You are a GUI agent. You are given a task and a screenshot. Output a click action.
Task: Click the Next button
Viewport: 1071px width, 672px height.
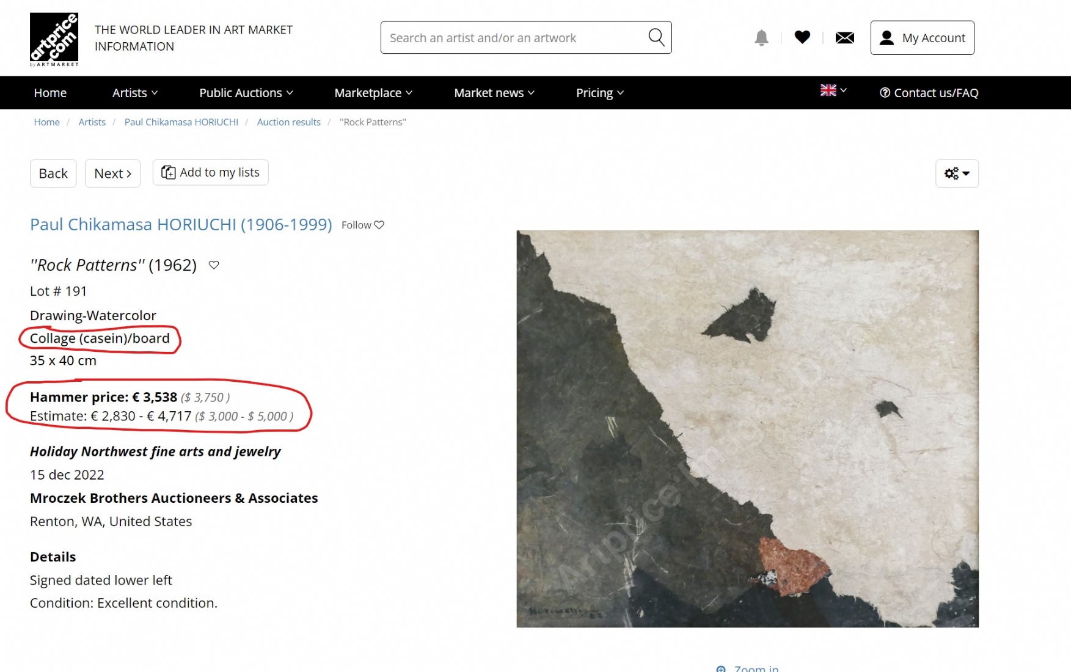pos(112,173)
